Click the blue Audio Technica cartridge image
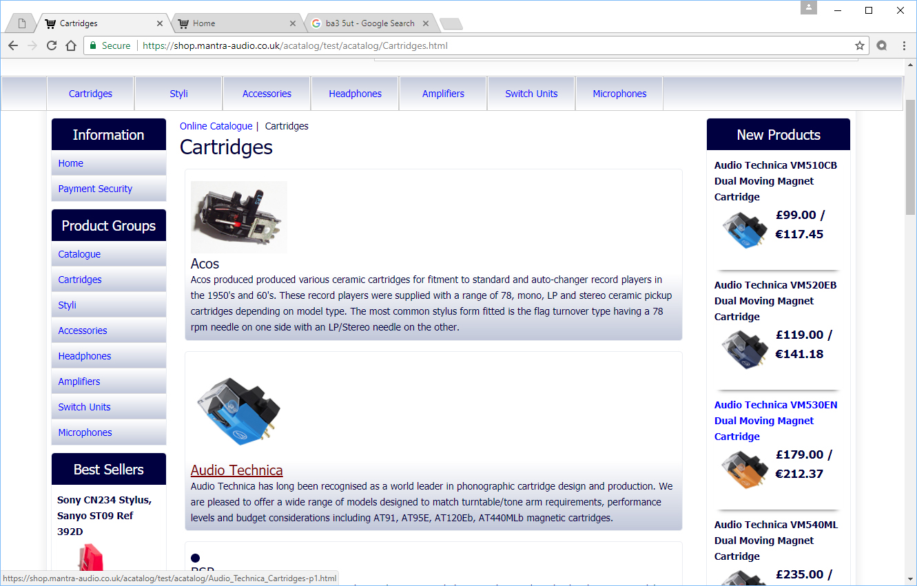The height and width of the screenshot is (586, 917). [x=238, y=410]
